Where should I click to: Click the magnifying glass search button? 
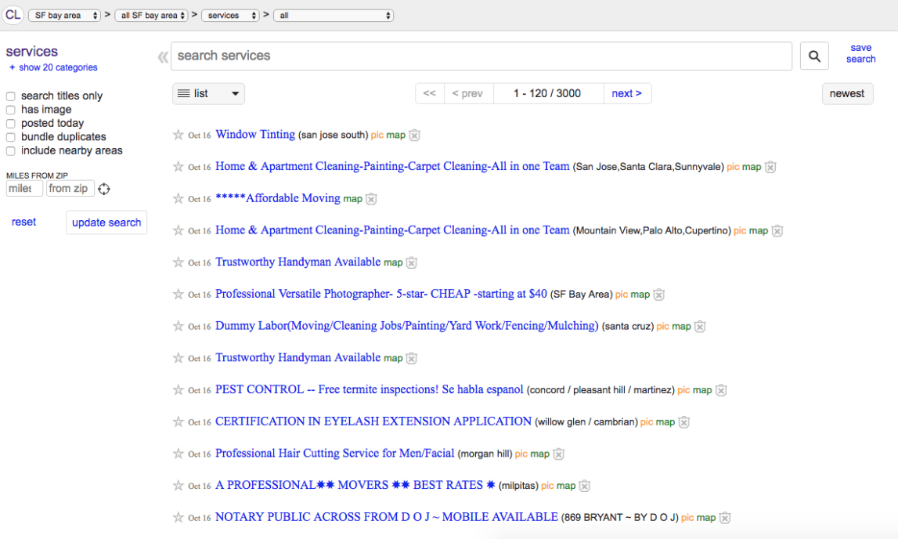813,56
